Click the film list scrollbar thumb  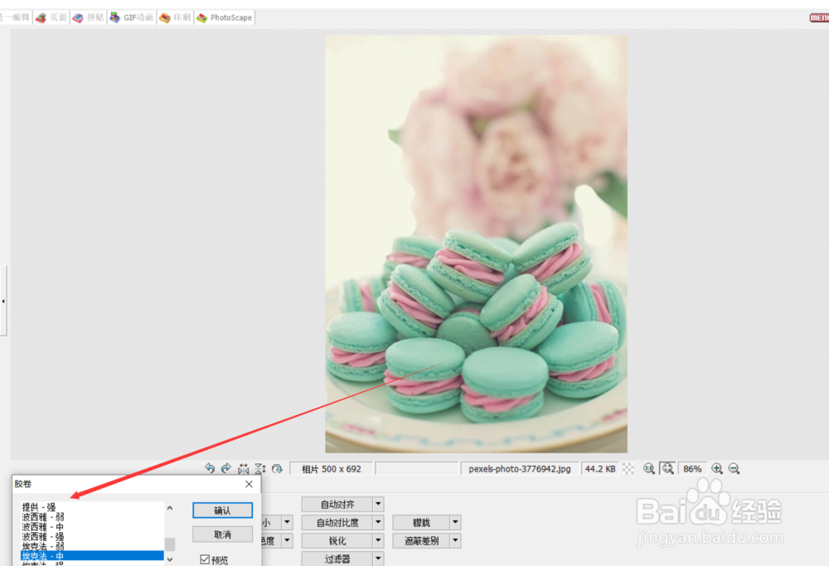(x=170, y=544)
